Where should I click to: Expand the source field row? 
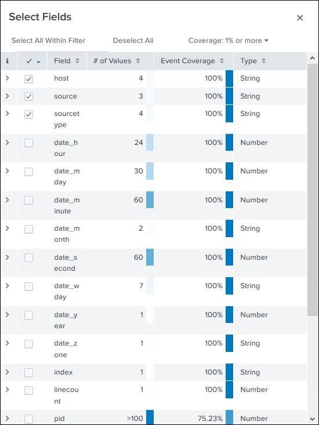(8, 96)
